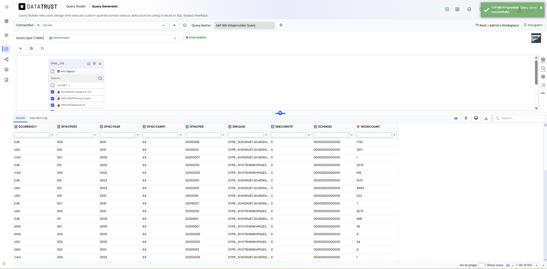Open the Query type InfoProviders dropdown

click(x=113, y=38)
